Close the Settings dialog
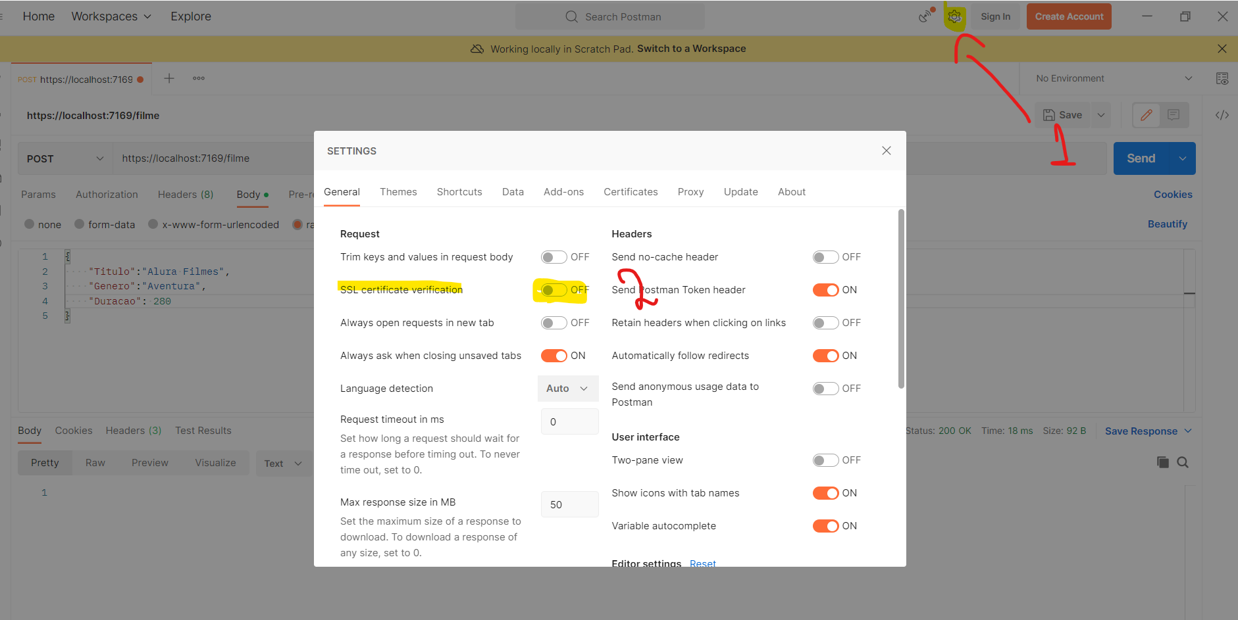The image size is (1238, 620). 887,151
